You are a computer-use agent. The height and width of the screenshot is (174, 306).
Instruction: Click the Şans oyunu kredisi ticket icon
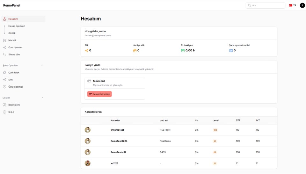coord(231,51)
